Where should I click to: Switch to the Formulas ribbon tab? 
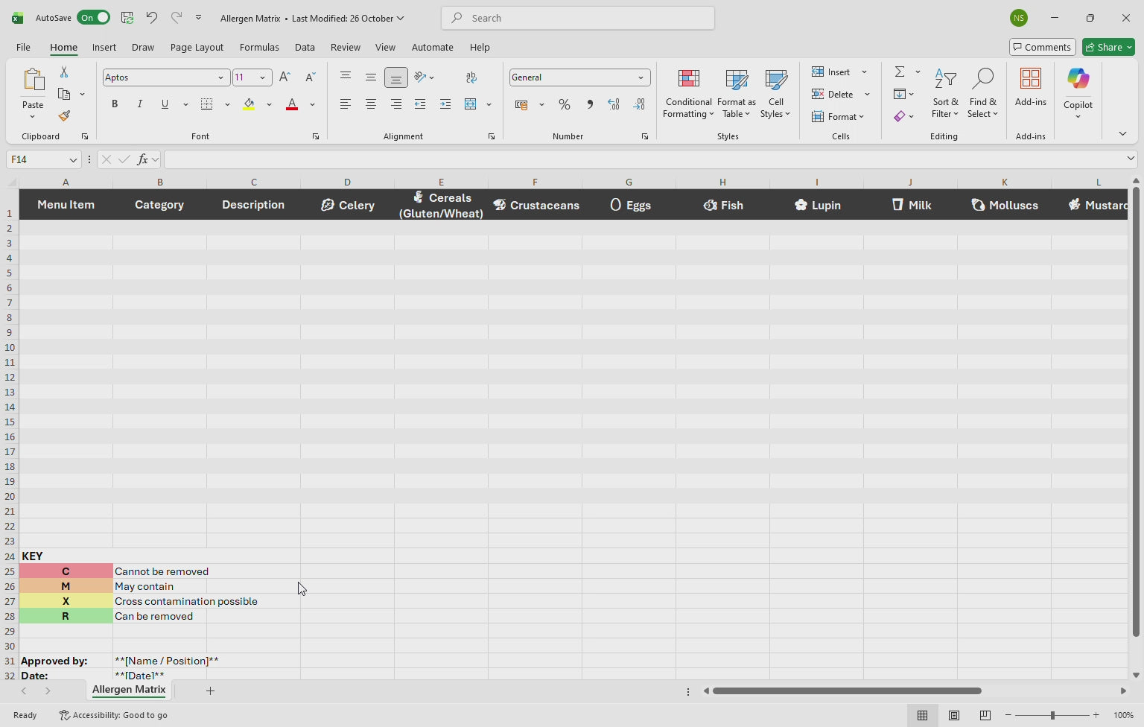tap(259, 47)
